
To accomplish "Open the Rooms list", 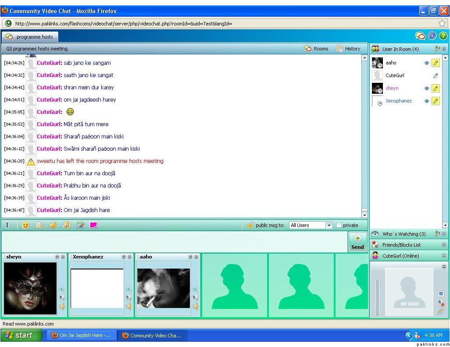I will click(x=316, y=49).
